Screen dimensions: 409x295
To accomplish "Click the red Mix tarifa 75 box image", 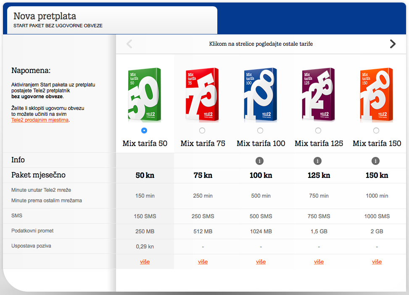I will click(203, 95).
